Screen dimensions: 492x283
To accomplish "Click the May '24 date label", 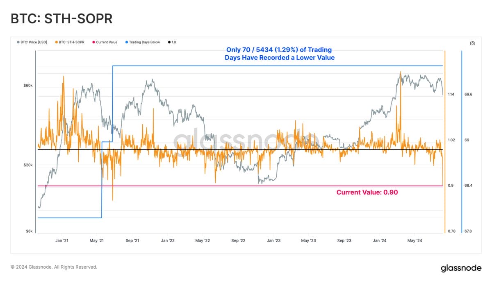I will tap(414, 240).
